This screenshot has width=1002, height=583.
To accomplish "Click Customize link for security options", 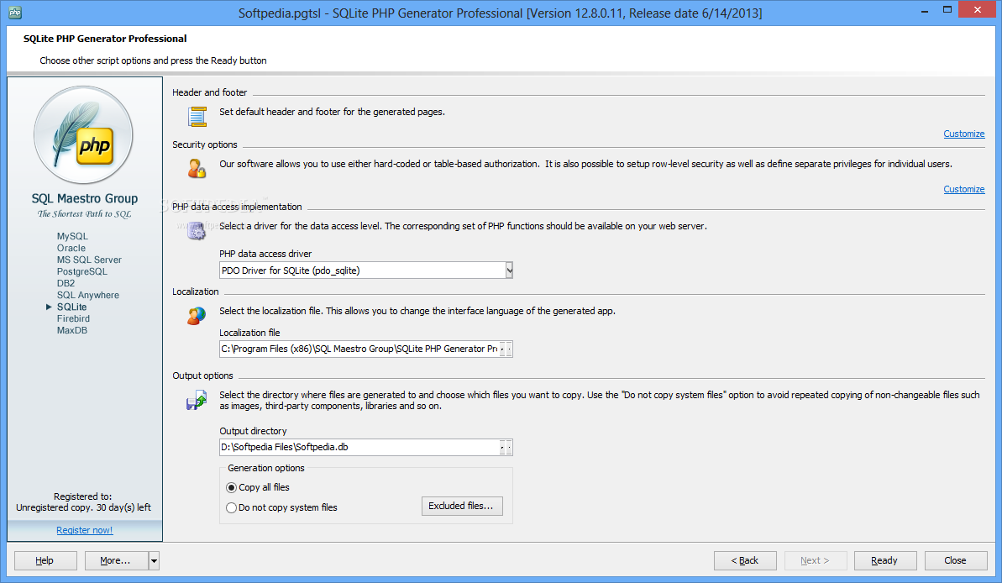I will click(963, 189).
